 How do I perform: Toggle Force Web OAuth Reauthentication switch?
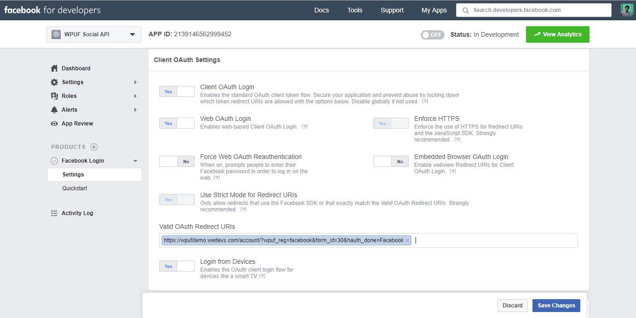tap(177, 161)
